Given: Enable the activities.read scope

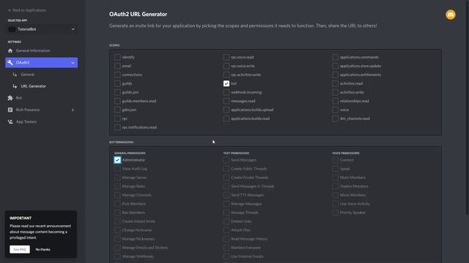Looking at the screenshot, I should [x=336, y=83].
